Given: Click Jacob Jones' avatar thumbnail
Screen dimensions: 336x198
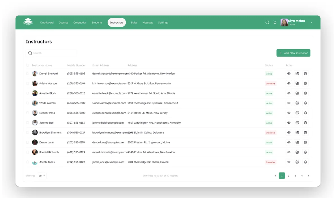Looking at the screenshot, I should coord(35,162).
